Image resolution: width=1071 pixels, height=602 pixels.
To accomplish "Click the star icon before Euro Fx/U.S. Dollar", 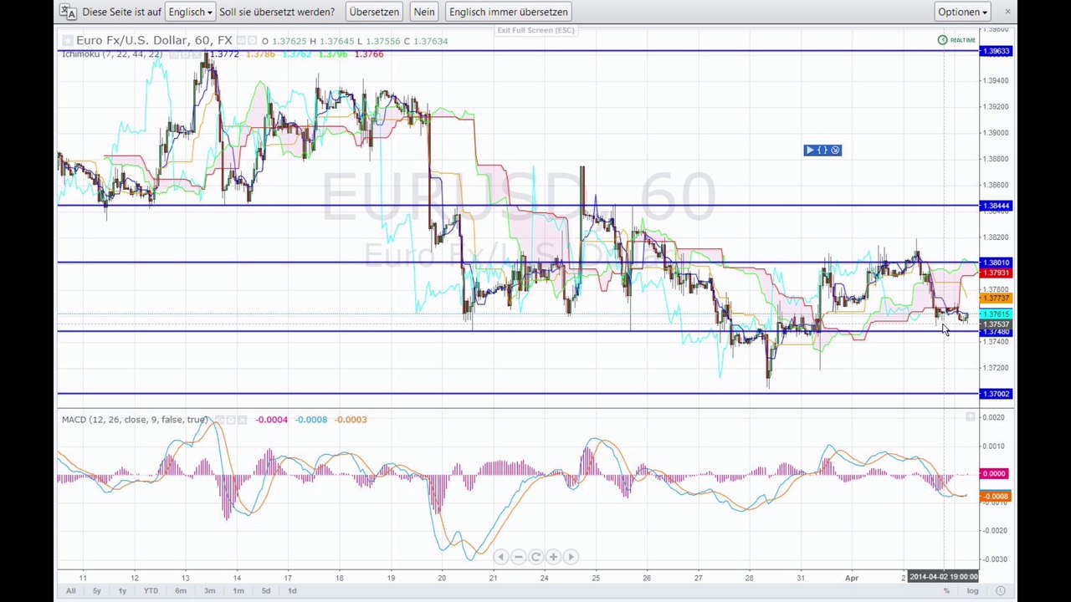I will pyautogui.click(x=67, y=40).
